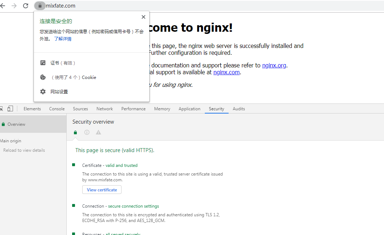Click the 'valid and trusted' certificate status
Image resolution: width=384 pixels, height=235 pixels.
(122, 165)
